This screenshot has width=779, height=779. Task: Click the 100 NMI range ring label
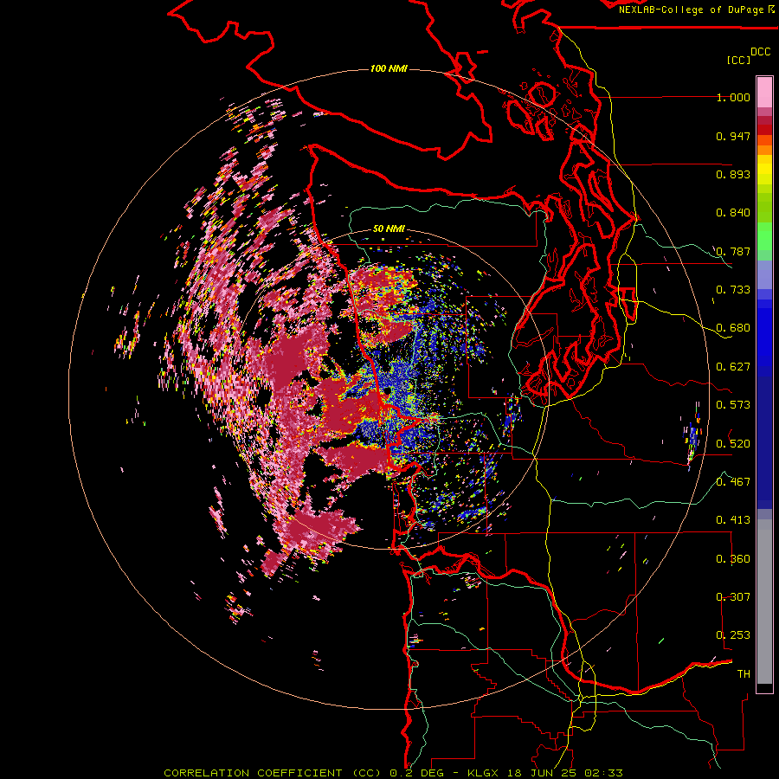tap(389, 68)
